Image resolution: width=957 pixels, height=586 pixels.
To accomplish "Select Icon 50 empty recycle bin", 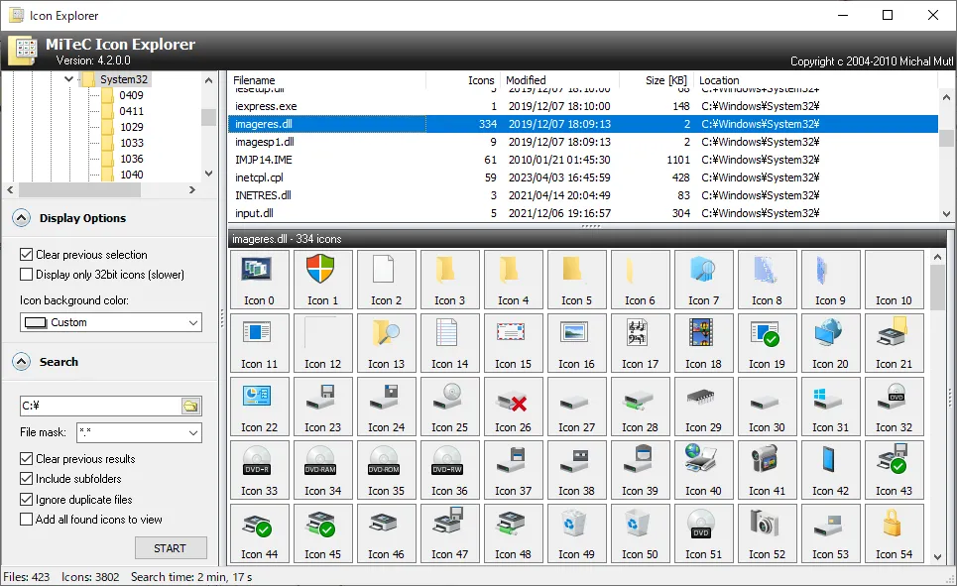I will (641, 532).
